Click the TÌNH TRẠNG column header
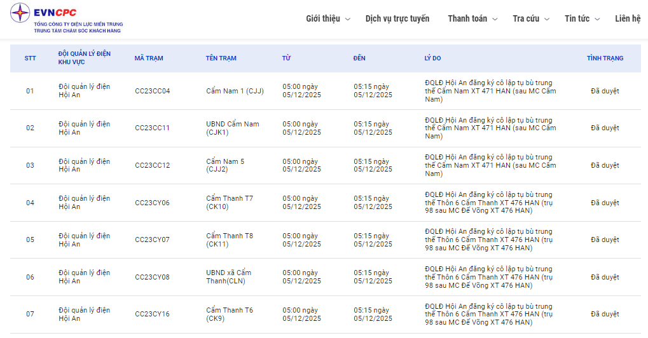 click(x=605, y=58)
